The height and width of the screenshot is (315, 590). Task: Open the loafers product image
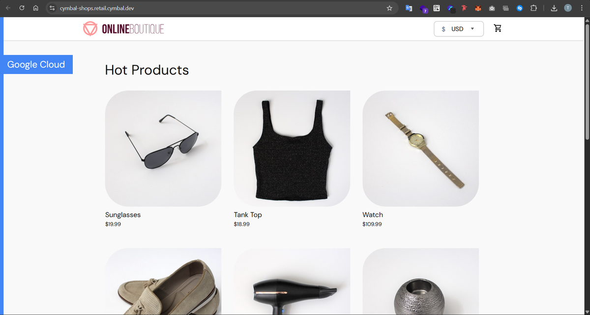[x=163, y=281]
